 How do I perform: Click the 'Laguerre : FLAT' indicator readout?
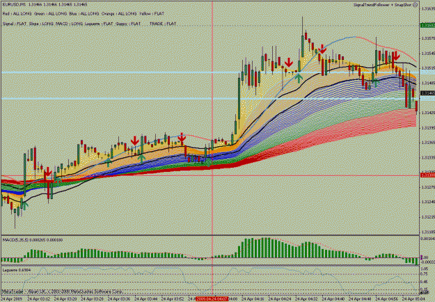[99, 24]
